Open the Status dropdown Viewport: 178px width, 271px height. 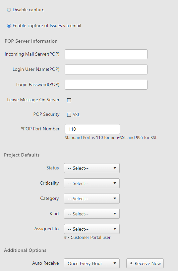92,168
